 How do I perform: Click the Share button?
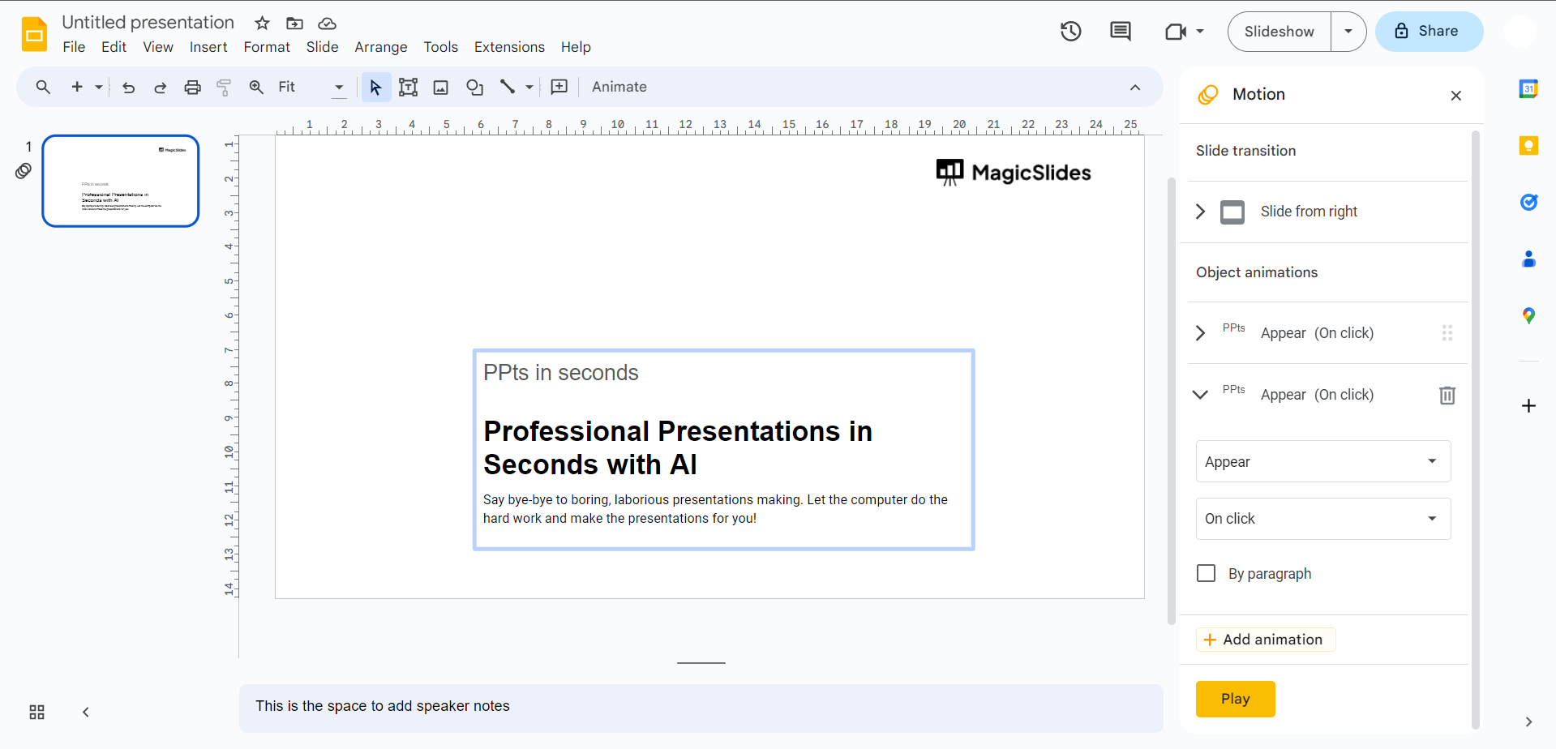click(1429, 32)
